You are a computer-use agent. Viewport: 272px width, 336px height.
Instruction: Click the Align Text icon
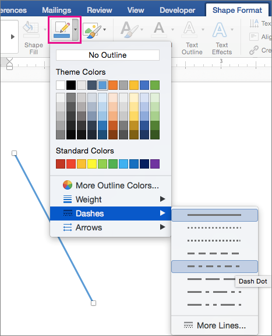point(254,37)
